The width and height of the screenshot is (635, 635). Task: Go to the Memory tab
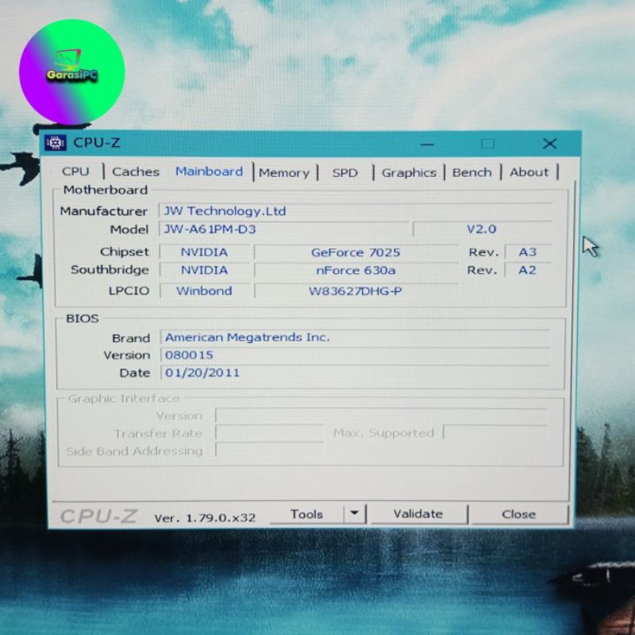[x=284, y=173]
